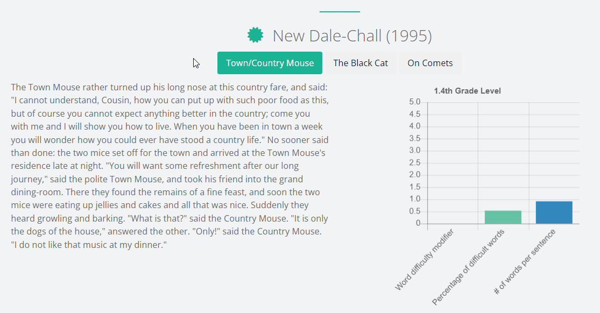Click the 2.5 value on the y-axis
Image resolution: width=600 pixels, height=313 pixels.
pos(414,162)
